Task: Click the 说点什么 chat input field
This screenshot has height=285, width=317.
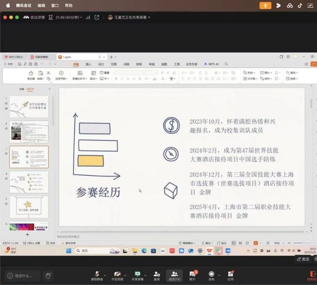Action: tap(23, 276)
